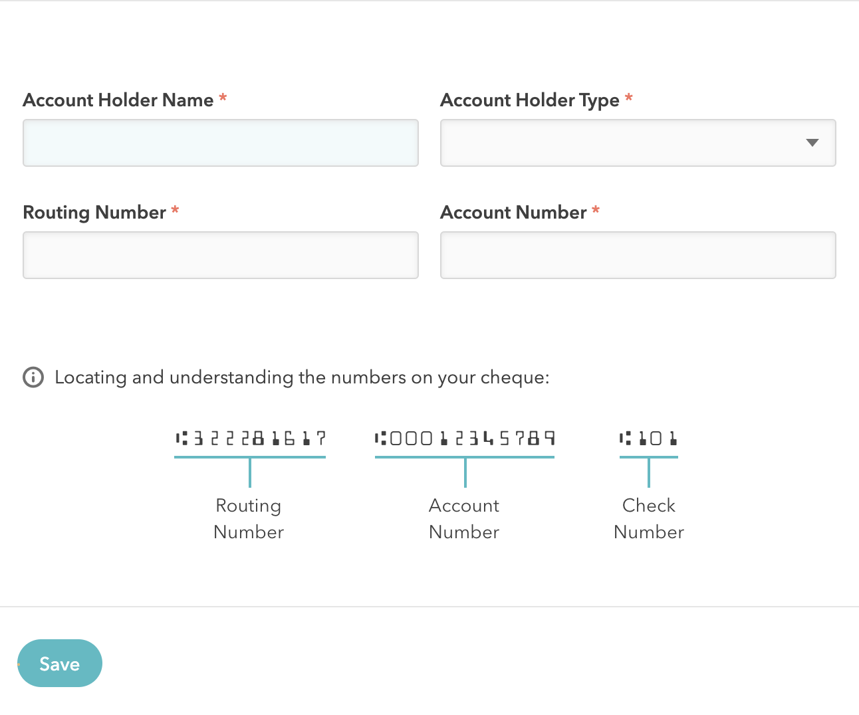This screenshot has width=859, height=715.
Task: Click the Account Number diagram caption
Action: 464,519
